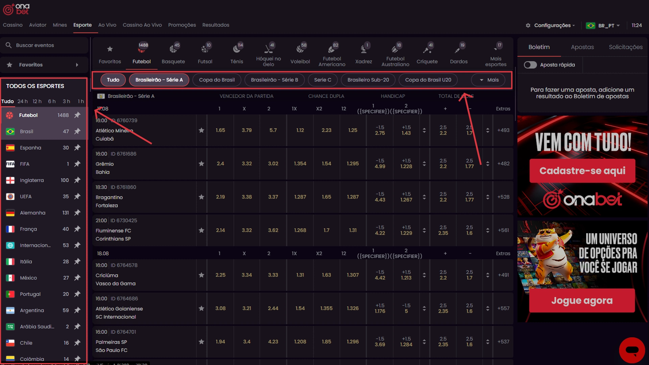
Task: Click the Configurações gear icon
Action: click(528, 25)
